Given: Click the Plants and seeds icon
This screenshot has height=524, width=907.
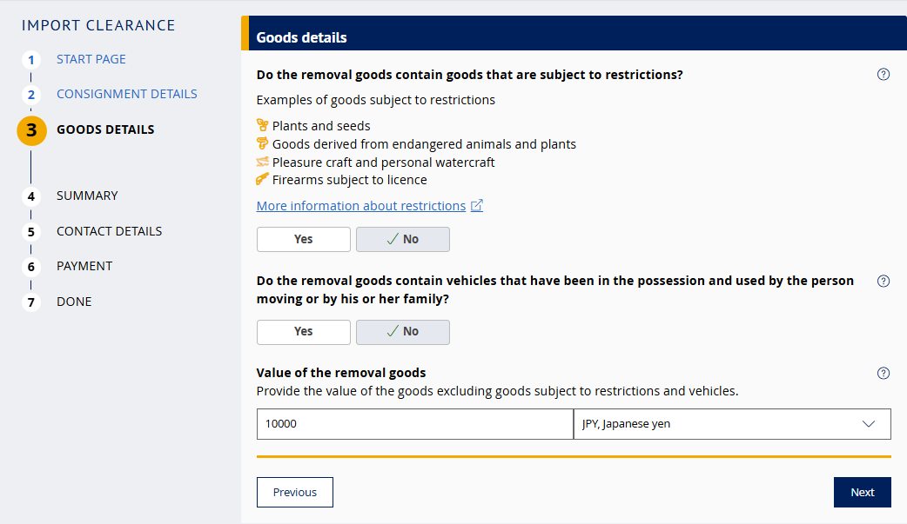Looking at the screenshot, I should tap(262, 126).
